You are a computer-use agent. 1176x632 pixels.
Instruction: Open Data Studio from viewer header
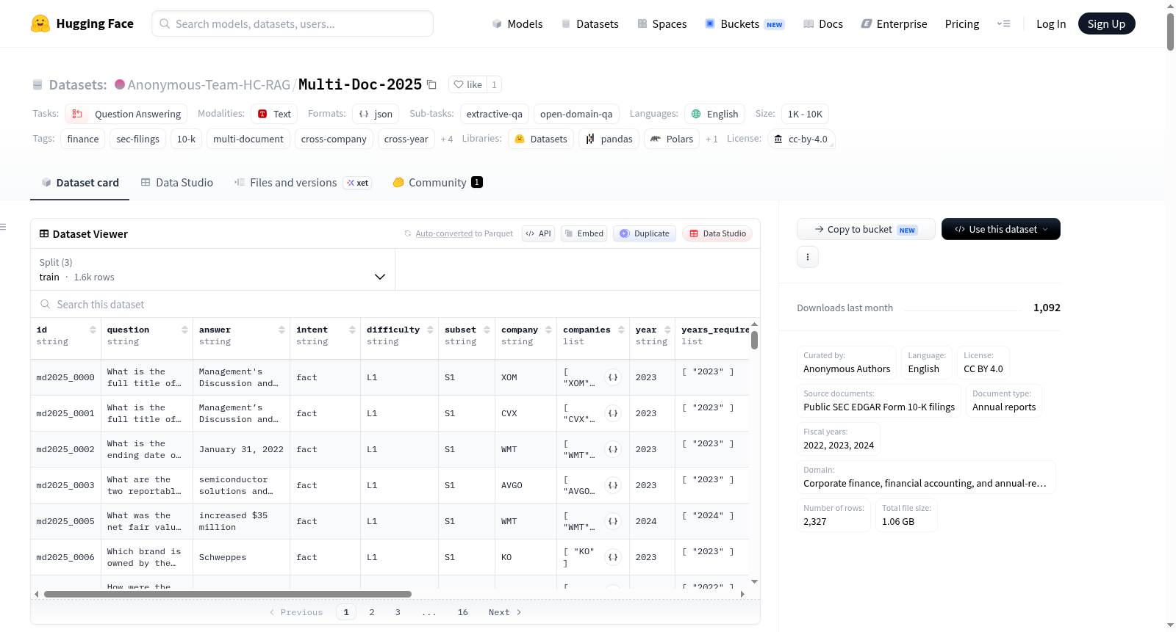(x=717, y=233)
